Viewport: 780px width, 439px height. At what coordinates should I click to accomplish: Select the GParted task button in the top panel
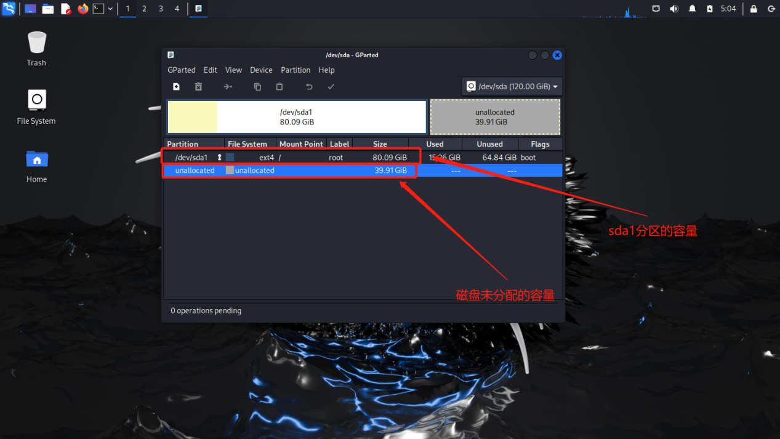pyautogui.click(x=198, y=9)
